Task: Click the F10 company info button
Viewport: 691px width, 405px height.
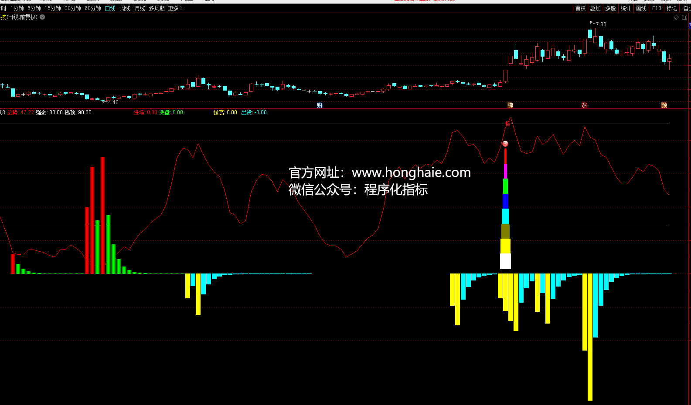Action: [x=657, y=8]
